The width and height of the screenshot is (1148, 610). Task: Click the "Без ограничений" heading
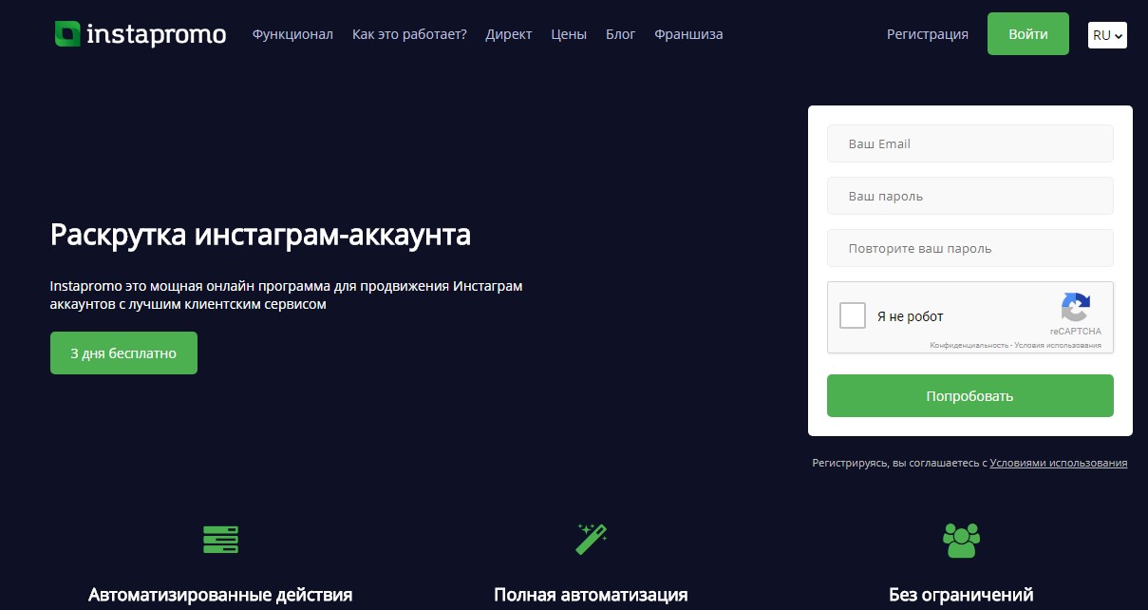961,596
